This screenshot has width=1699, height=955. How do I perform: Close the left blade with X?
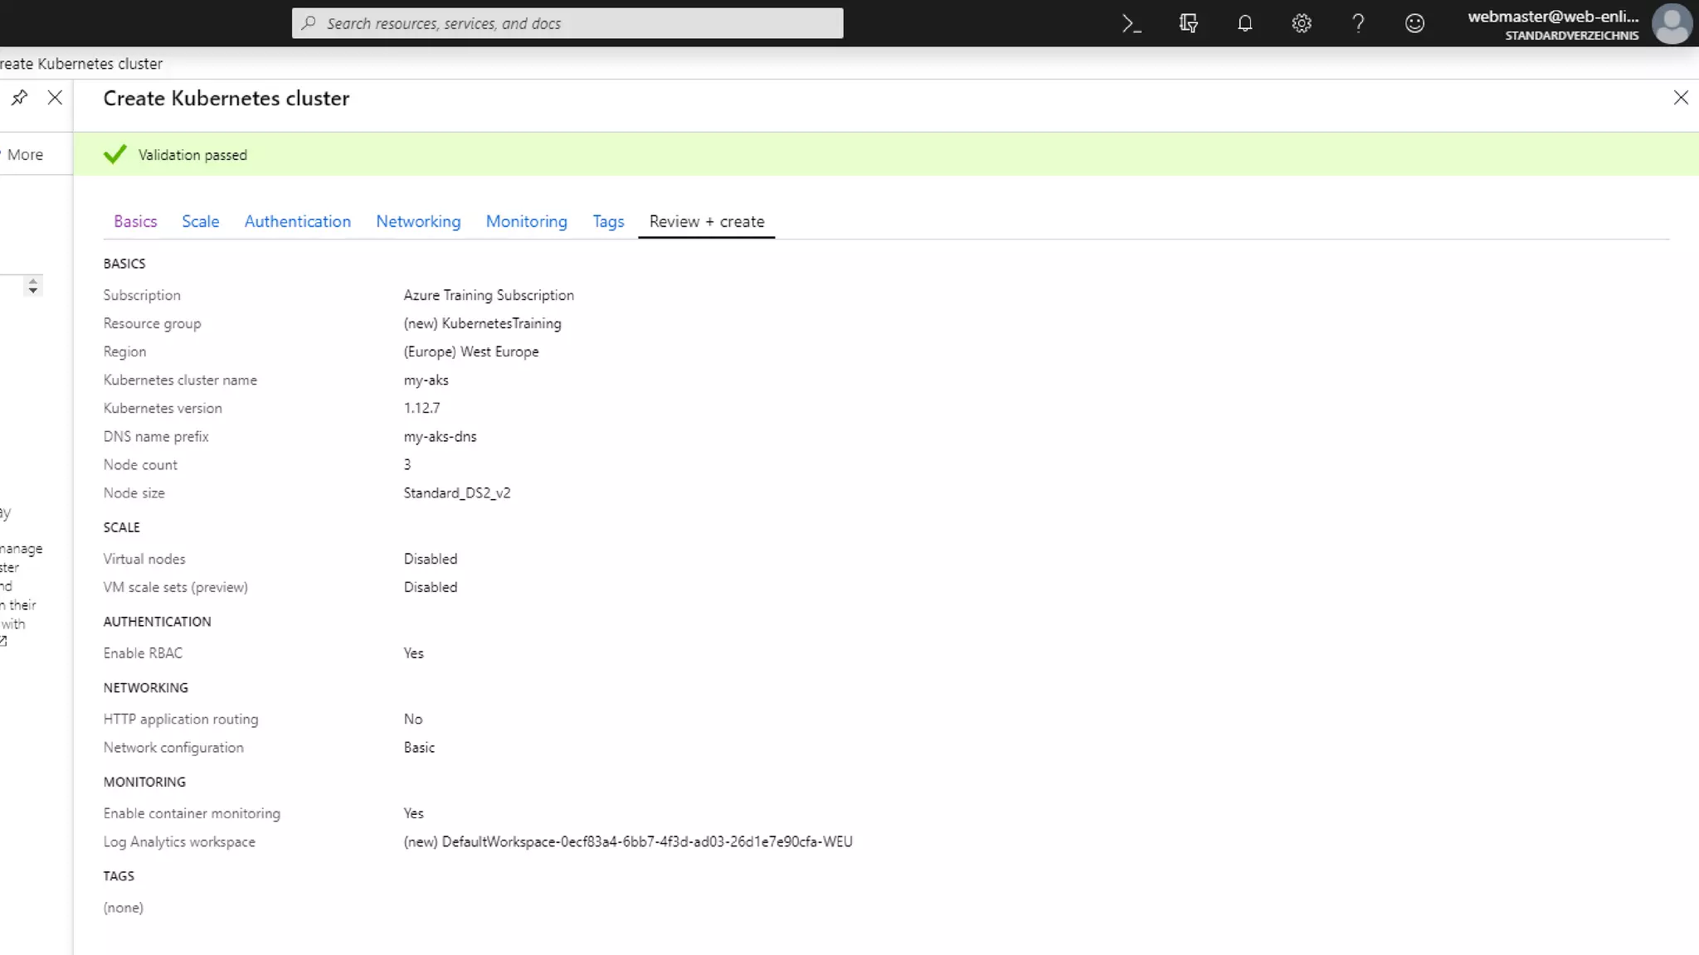click(55, 98)
